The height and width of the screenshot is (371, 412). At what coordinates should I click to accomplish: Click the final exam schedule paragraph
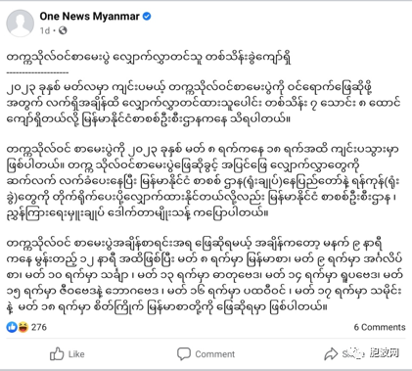205,276
